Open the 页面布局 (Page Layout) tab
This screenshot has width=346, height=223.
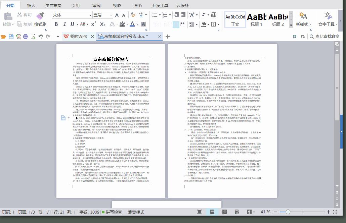pos(53,5)
